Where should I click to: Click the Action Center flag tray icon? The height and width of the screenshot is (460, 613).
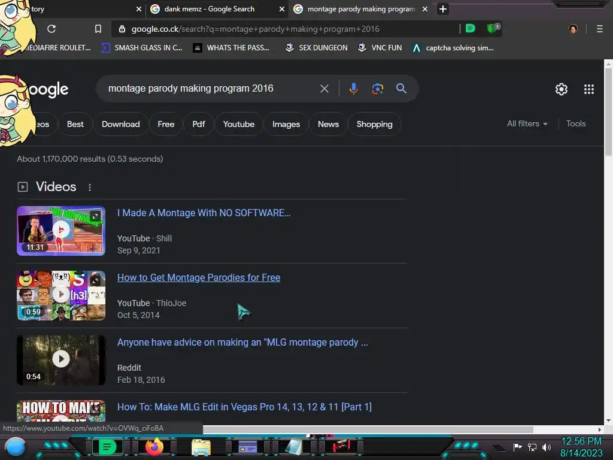[x=518, y=447]
